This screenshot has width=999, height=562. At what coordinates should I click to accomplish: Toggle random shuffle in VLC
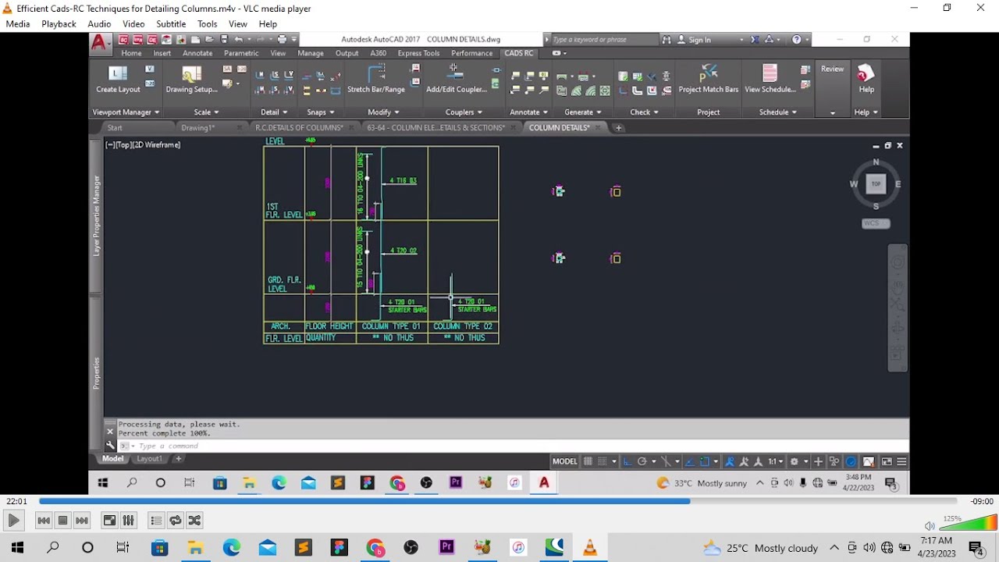click(194, 521)
